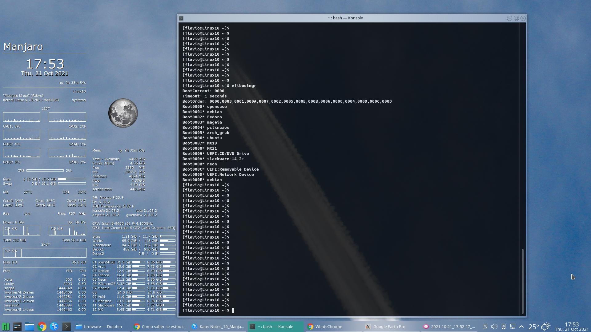Screen dimensions: 591x332
Task: Click the large 17:53 Conky clock
Action: pyautogui.click(x=45, y=64)
